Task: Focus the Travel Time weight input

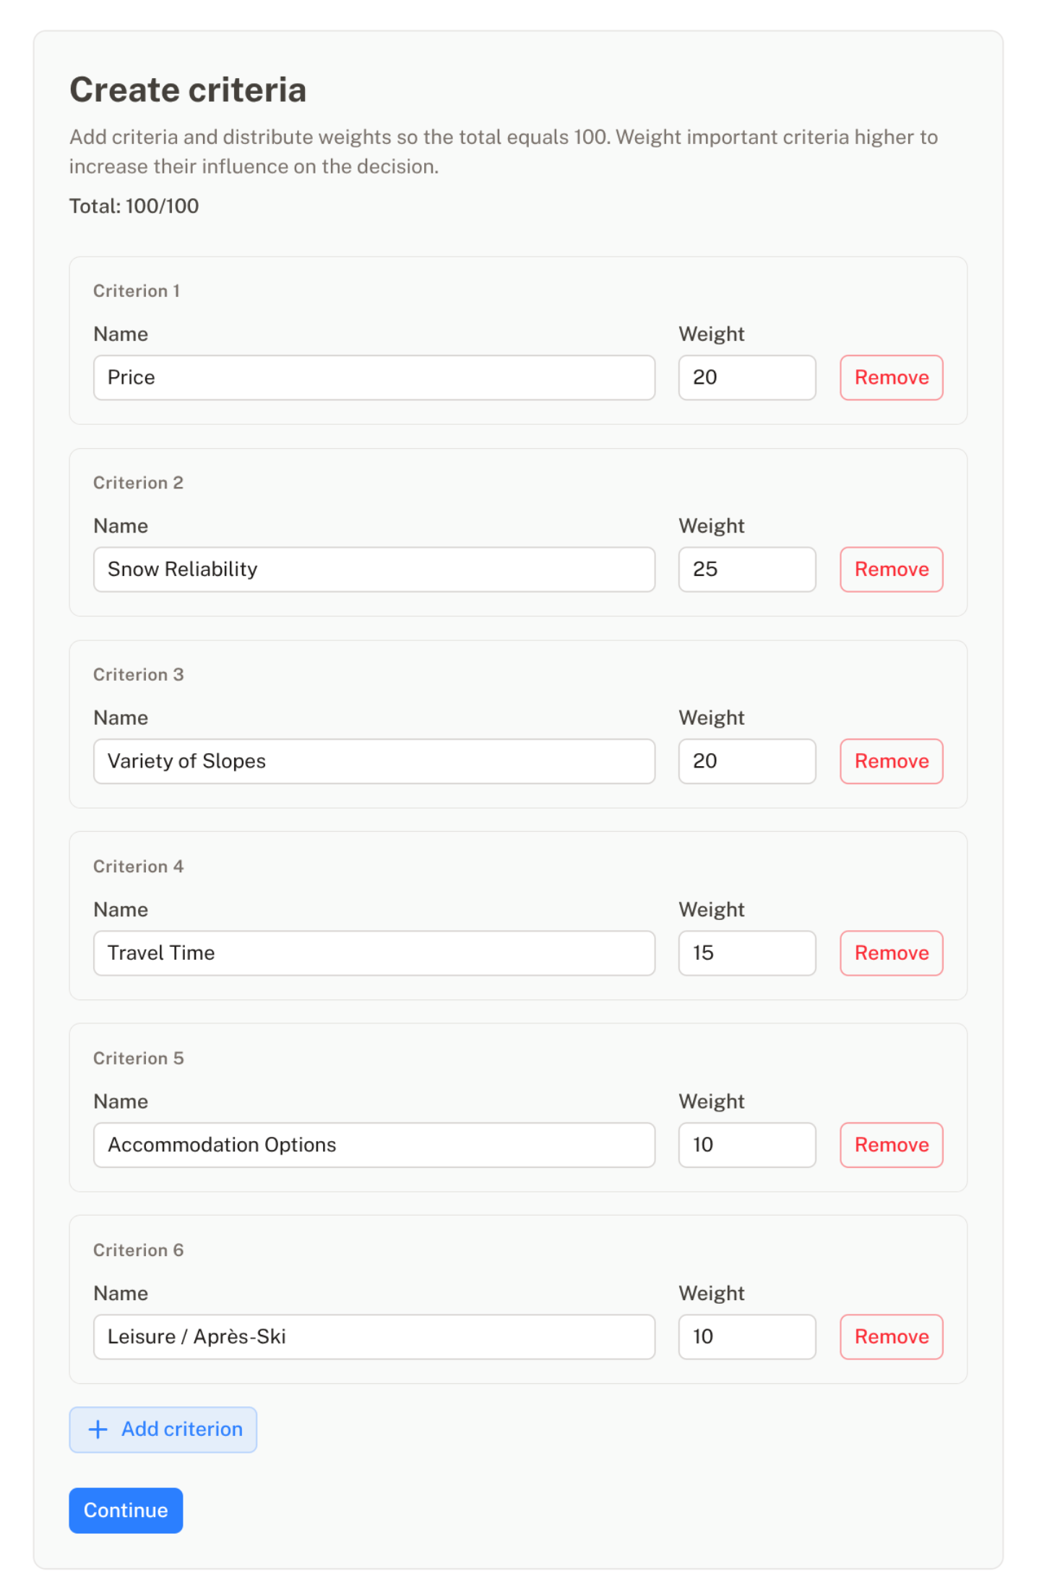Action: 746,953
